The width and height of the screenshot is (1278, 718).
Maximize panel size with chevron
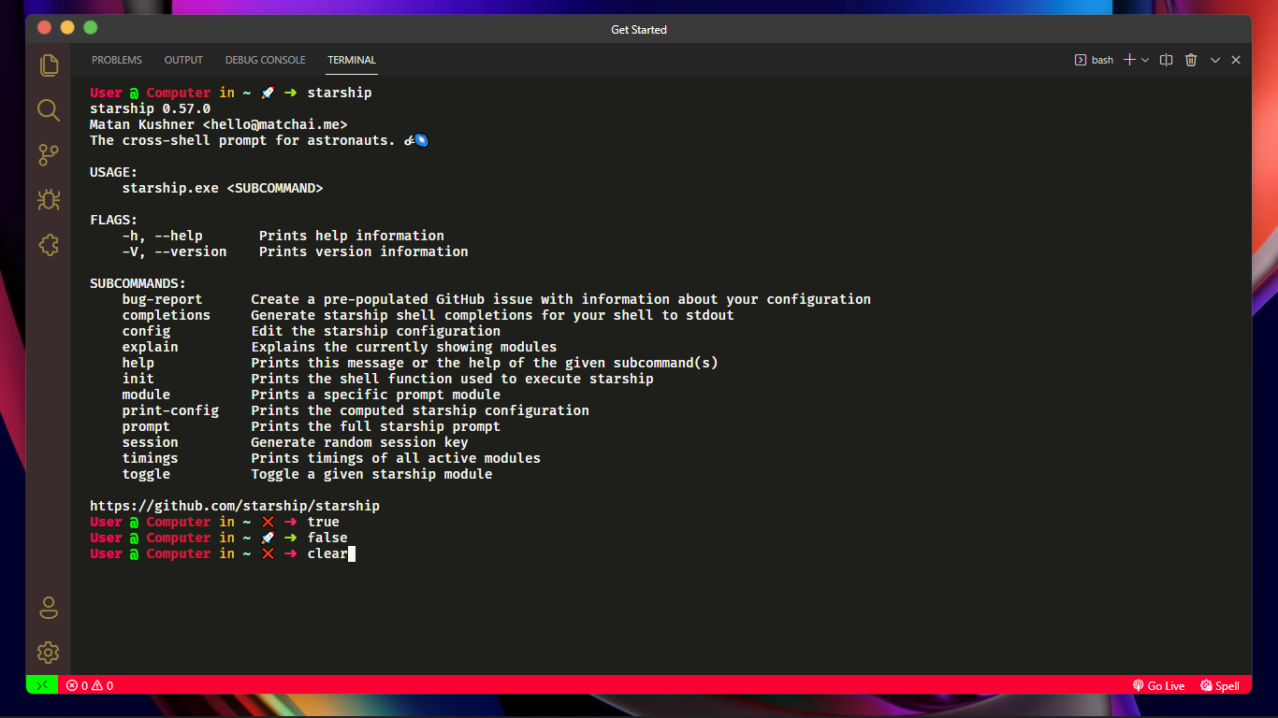tap(1215, 60)
